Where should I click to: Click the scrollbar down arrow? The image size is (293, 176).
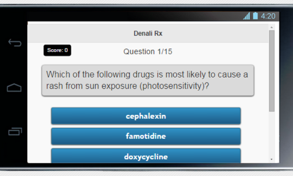click(272, 159)
